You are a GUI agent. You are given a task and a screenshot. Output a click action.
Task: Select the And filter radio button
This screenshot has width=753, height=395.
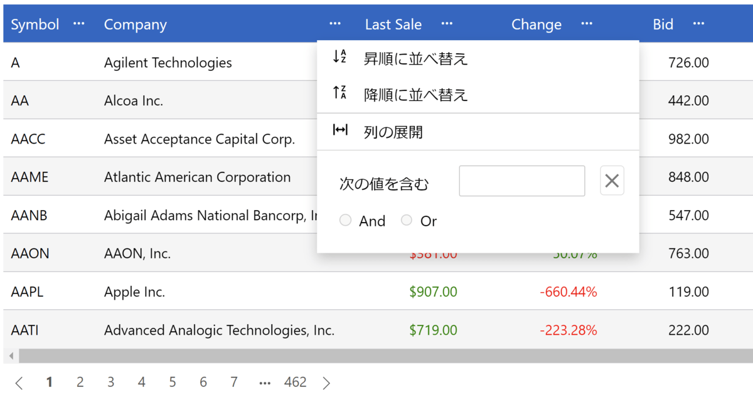pyautogui.click(x=346, y=220)
